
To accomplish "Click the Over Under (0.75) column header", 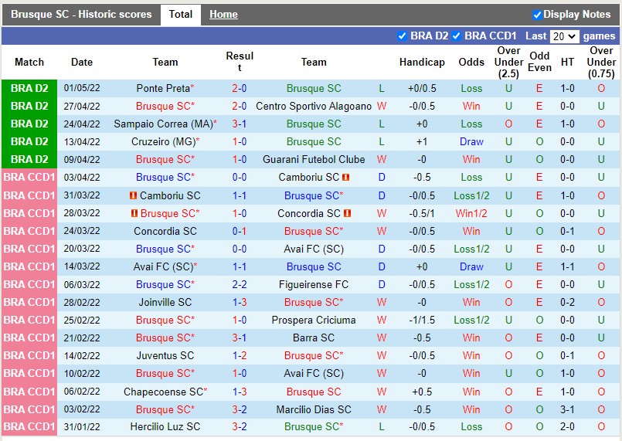I will point(601,63).
